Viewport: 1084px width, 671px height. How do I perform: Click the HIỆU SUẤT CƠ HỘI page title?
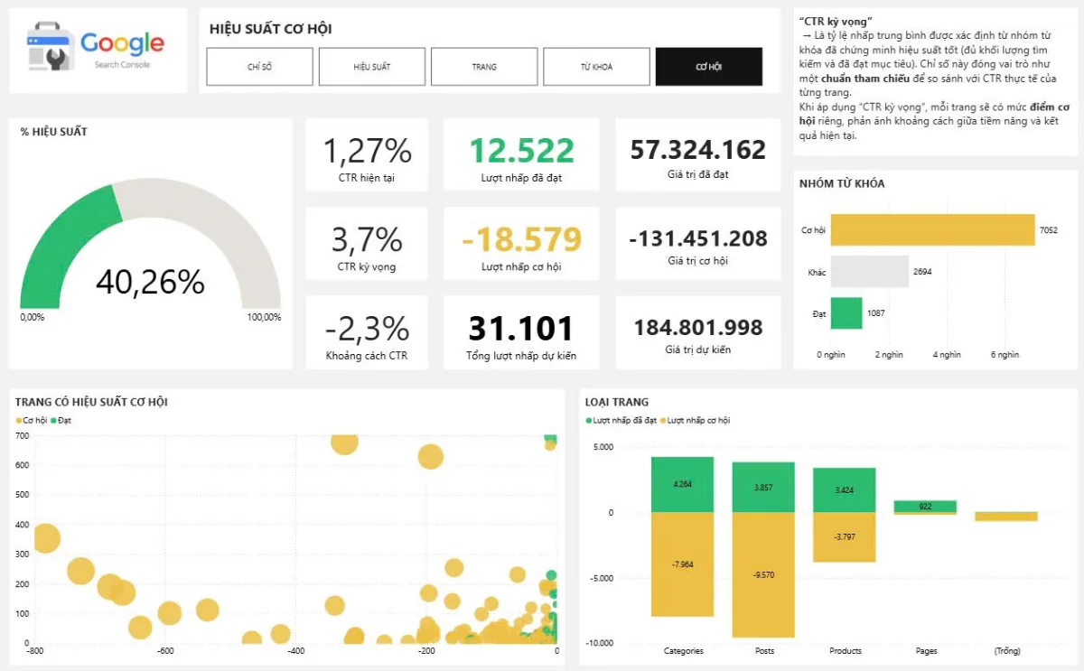pos(270,29)
